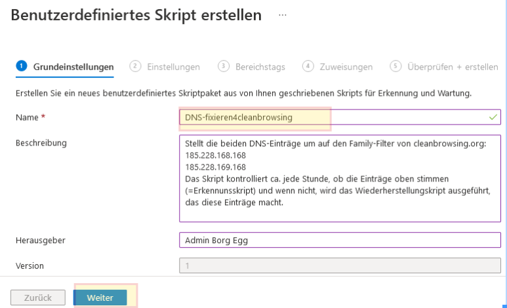Click into the Name text field
This screenshot has height=308, width=507.
point(328,117)
